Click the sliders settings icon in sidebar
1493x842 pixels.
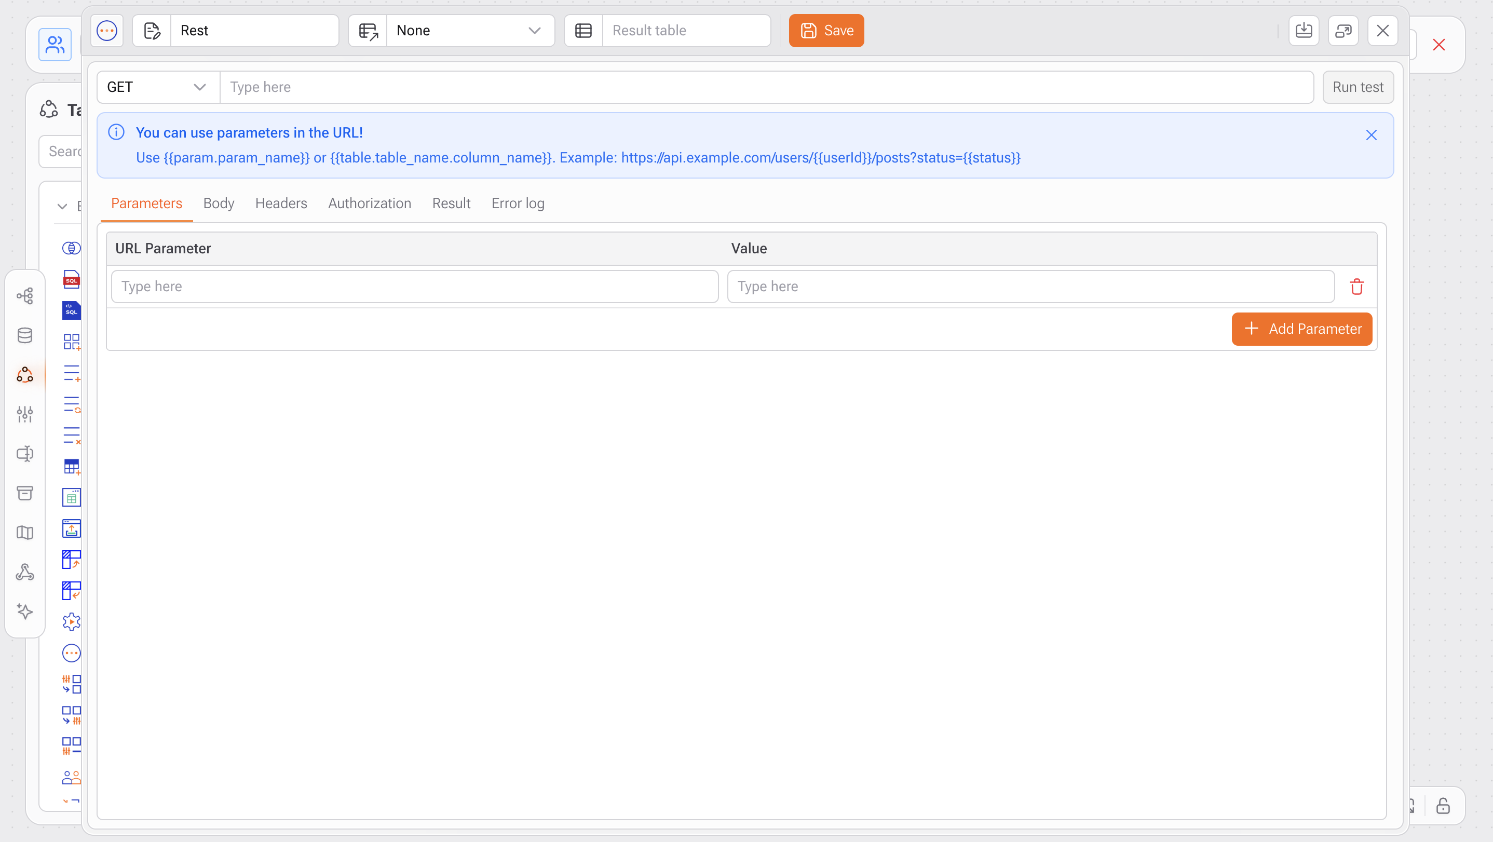click(x=25, y=414)
